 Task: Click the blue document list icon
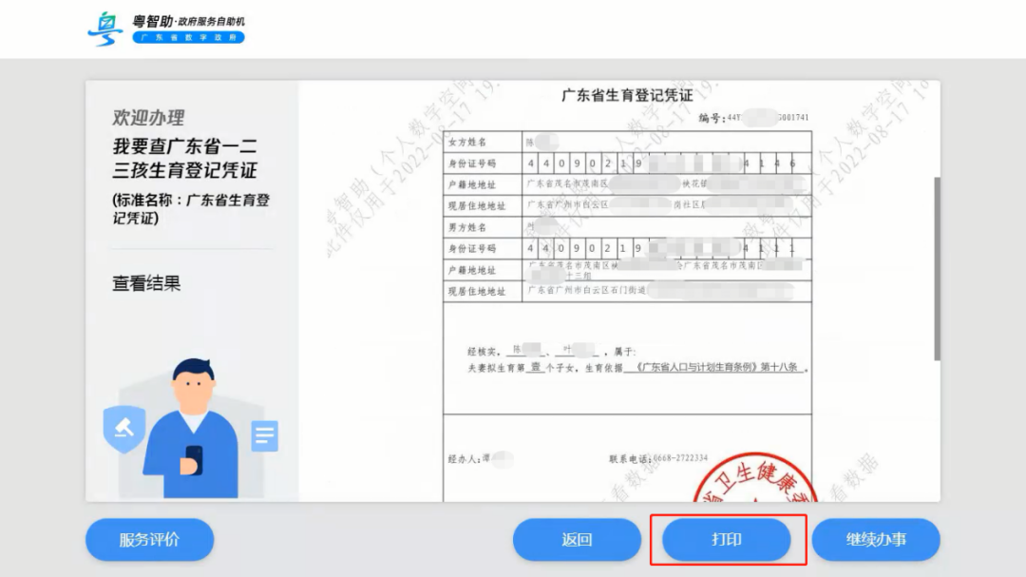click(x=263, y=436)
